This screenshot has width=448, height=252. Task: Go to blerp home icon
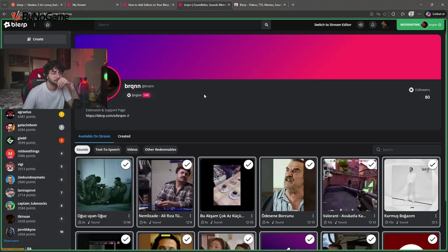coord(48,25)
